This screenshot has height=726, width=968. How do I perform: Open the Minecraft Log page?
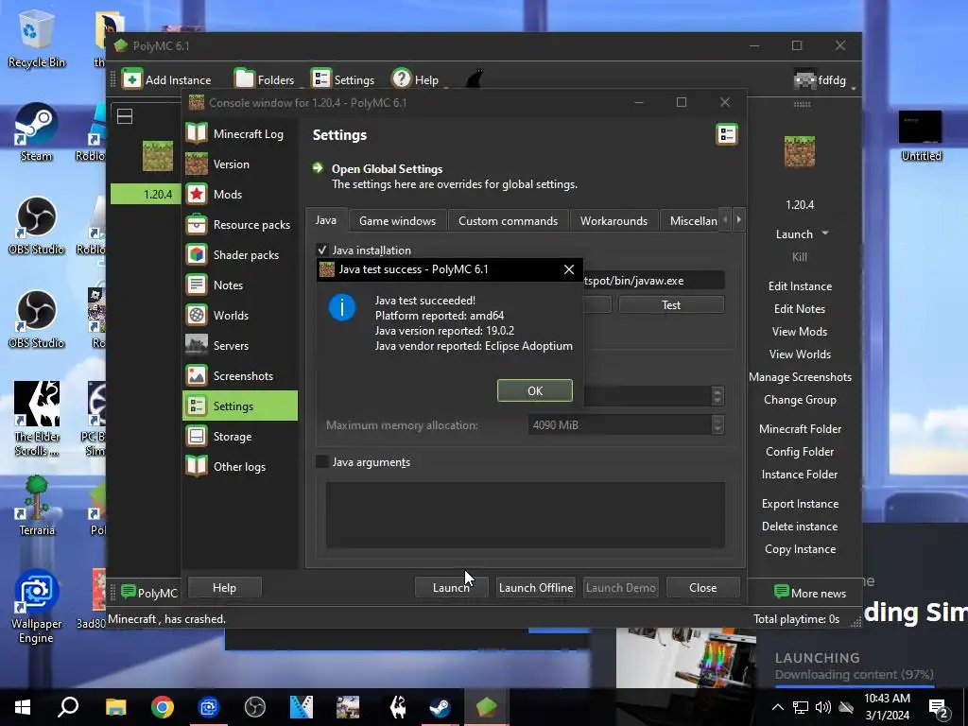pyautogui.click(x=240, y=134)
